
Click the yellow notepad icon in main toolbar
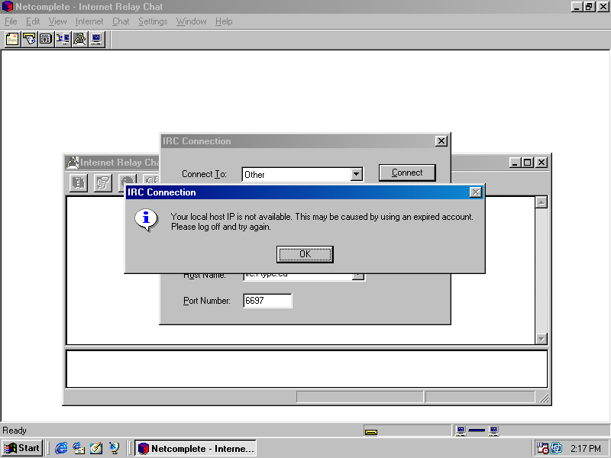coord(12,39)
